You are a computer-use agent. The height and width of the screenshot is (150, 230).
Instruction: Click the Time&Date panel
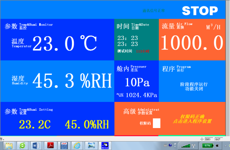(x=136, y=39)
